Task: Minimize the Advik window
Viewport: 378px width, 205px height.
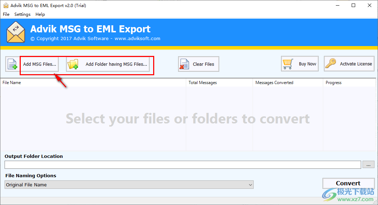Action: coord(338,5)
